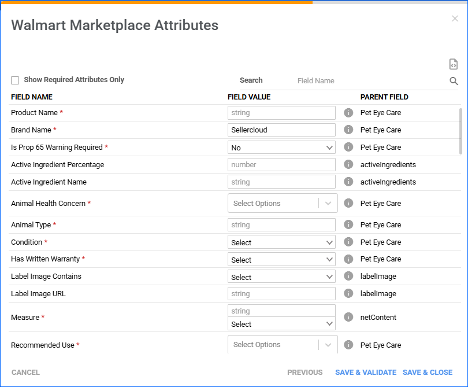Click the vertical scrollbar of attributes list
The height and width of the screenshot is (387, 468).
(460, 130)
